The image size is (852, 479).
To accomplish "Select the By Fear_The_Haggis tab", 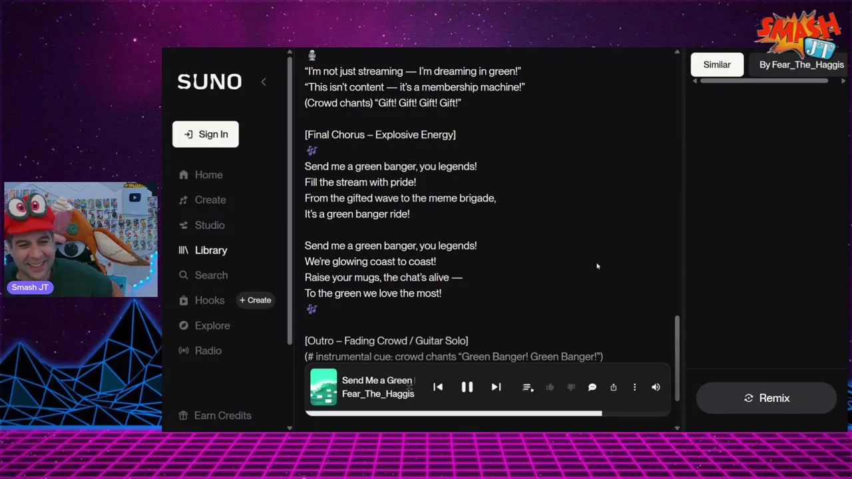I will 801,65.
